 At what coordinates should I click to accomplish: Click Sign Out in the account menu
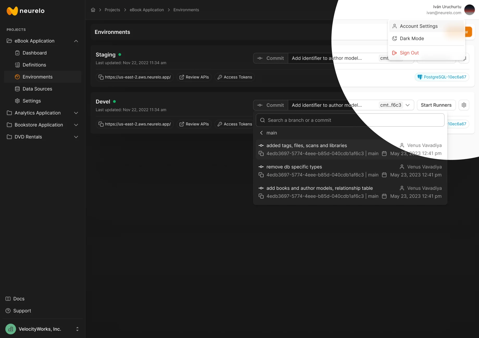point(409,53)
